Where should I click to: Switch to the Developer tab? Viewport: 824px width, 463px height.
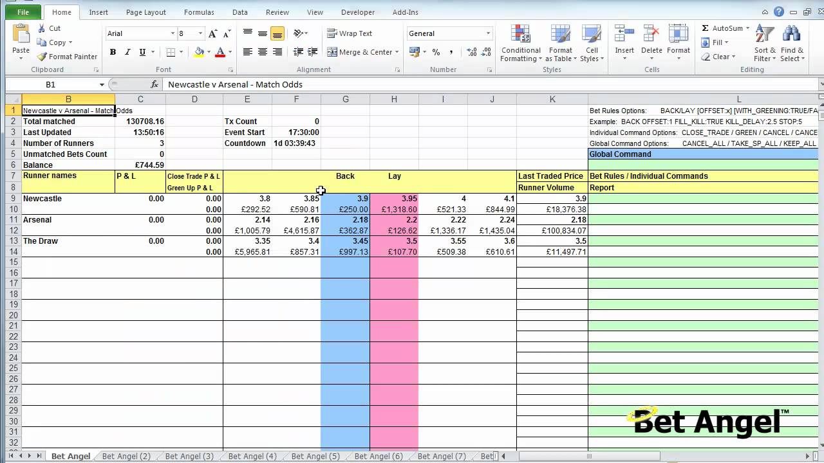pyautogui.click(x=358, y=12)
